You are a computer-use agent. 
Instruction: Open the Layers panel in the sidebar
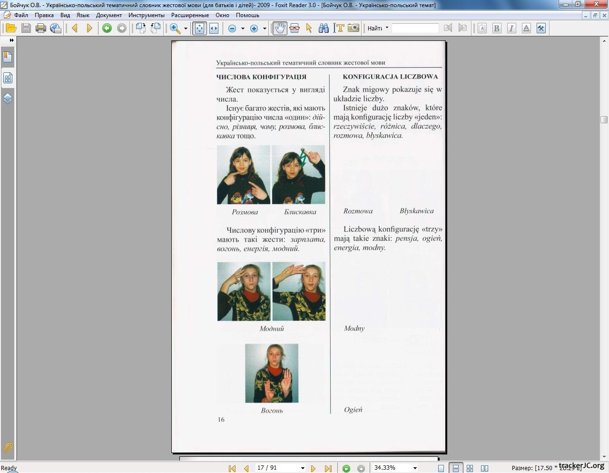click(x=8, y=99)
